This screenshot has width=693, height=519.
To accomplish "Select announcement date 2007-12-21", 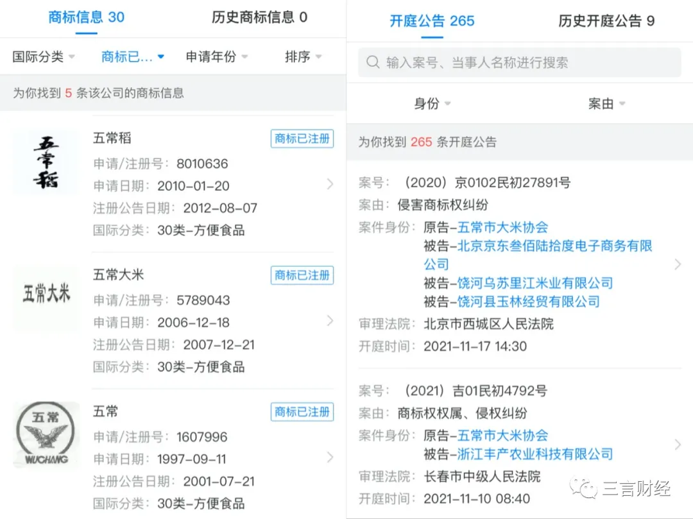I will [219, 345].
